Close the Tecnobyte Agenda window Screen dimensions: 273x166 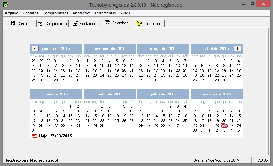coord(264,4)
